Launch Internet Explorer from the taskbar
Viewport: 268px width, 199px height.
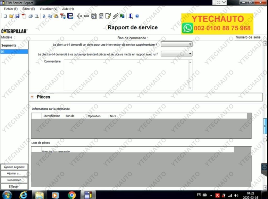point(23,195)
